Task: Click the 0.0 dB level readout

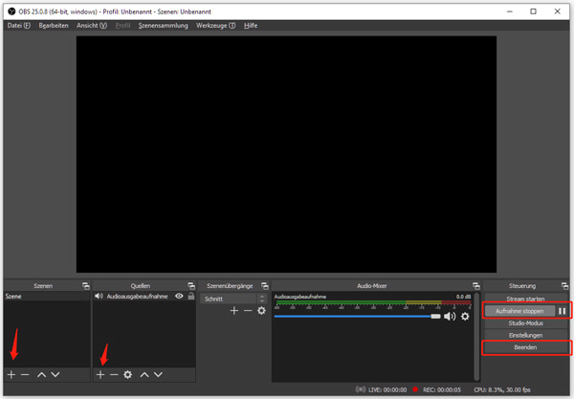Action: (463, 297)
